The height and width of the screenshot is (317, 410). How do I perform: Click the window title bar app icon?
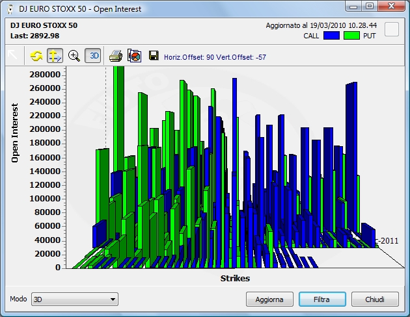[10, 9]
